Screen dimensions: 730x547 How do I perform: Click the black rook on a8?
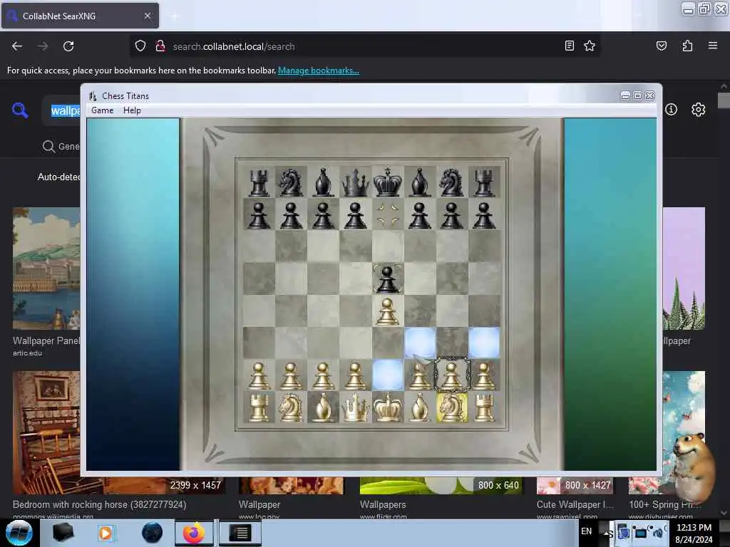click(259, 182)
